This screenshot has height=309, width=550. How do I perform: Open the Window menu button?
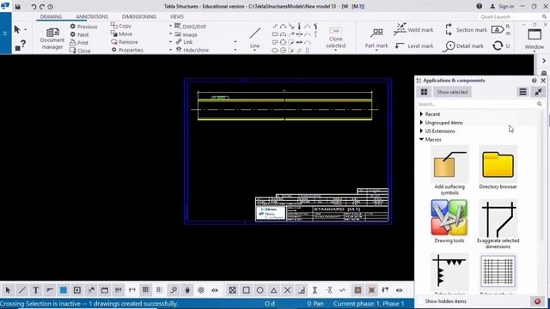[535, 38]
